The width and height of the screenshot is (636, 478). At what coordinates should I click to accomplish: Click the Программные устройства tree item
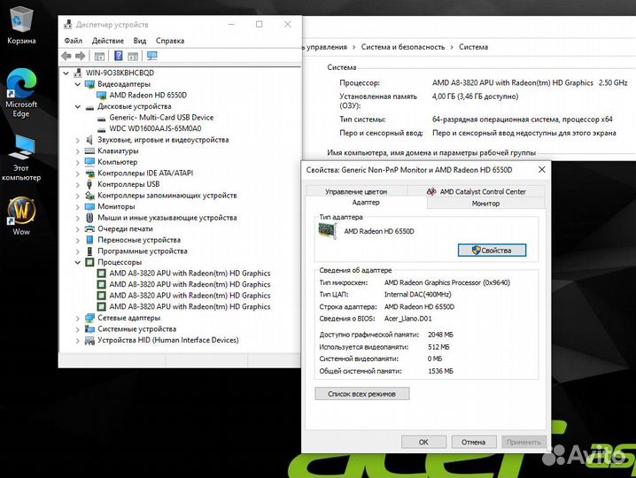click(143, 251)
